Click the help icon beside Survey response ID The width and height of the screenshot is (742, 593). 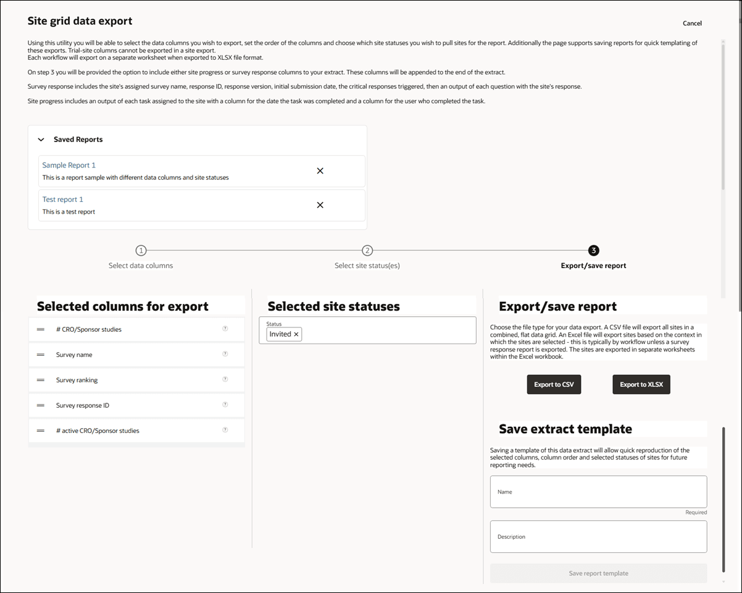tap(225, 405)
